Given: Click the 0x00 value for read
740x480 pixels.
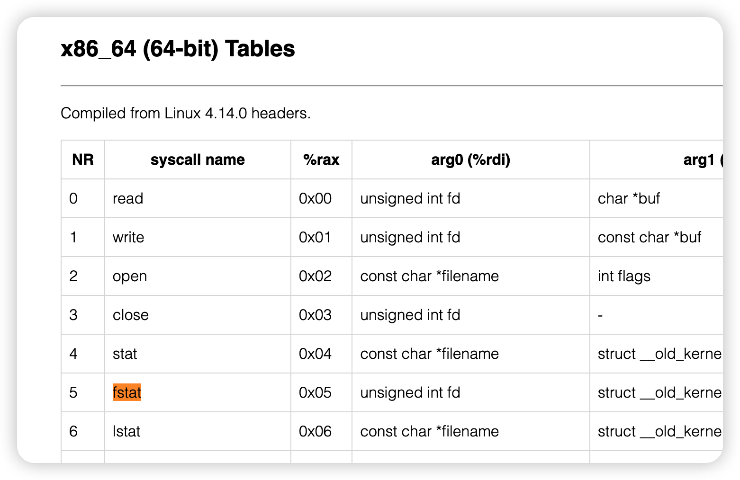Looking at the screenshot, I should pyautogui.click(x=315, y=198).
